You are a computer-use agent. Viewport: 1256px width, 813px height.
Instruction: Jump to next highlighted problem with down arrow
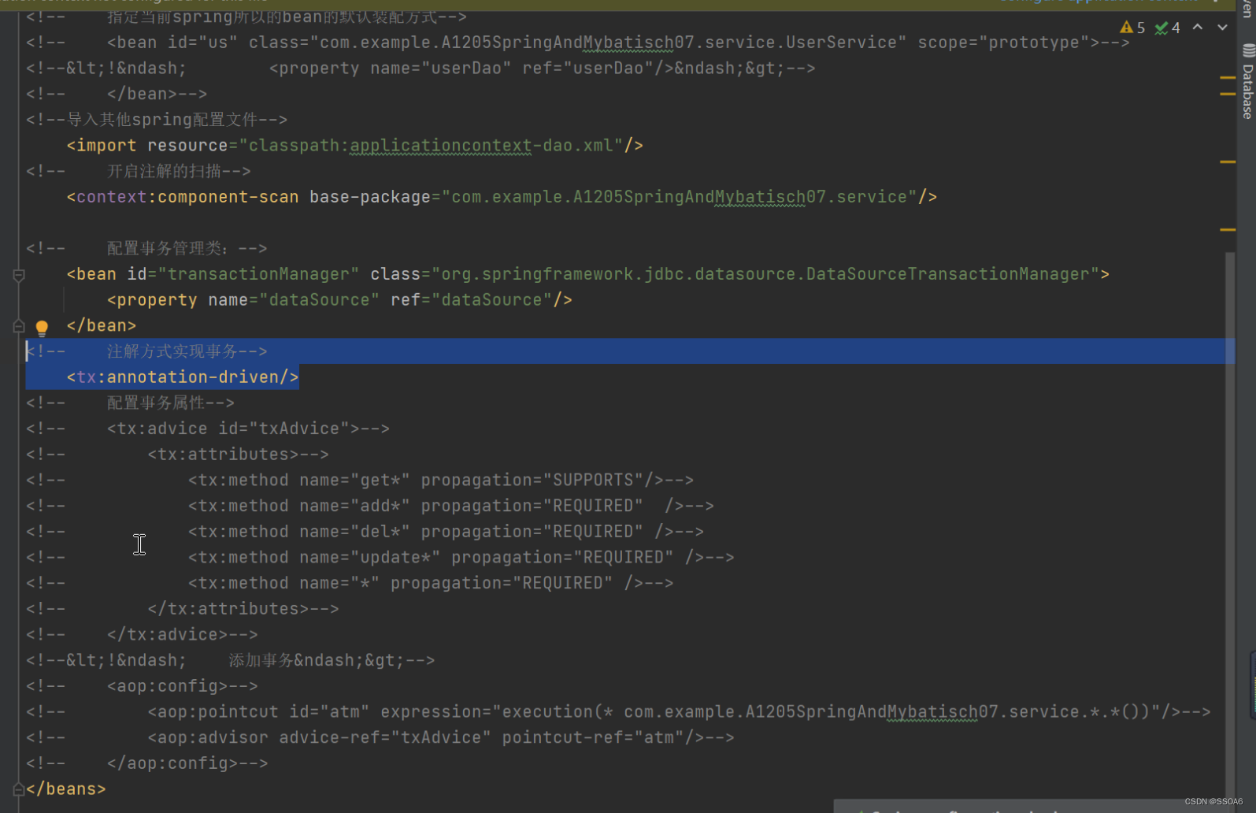1222,27
